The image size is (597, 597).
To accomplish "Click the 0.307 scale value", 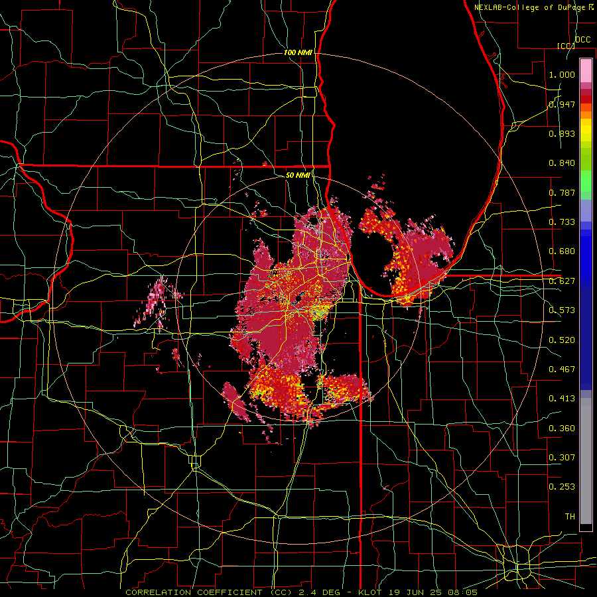I will [562, 458].
